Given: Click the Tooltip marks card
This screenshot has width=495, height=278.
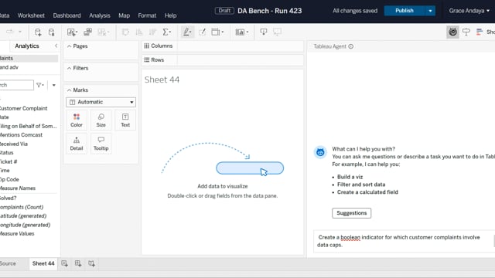Looking at the screenshot, I should click(101, 144).
